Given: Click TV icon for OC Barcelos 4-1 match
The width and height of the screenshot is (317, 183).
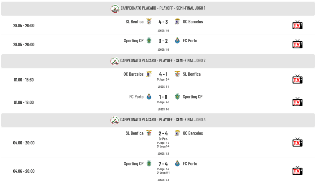Looking at the screenshot, I should click(x=297, y=79).
